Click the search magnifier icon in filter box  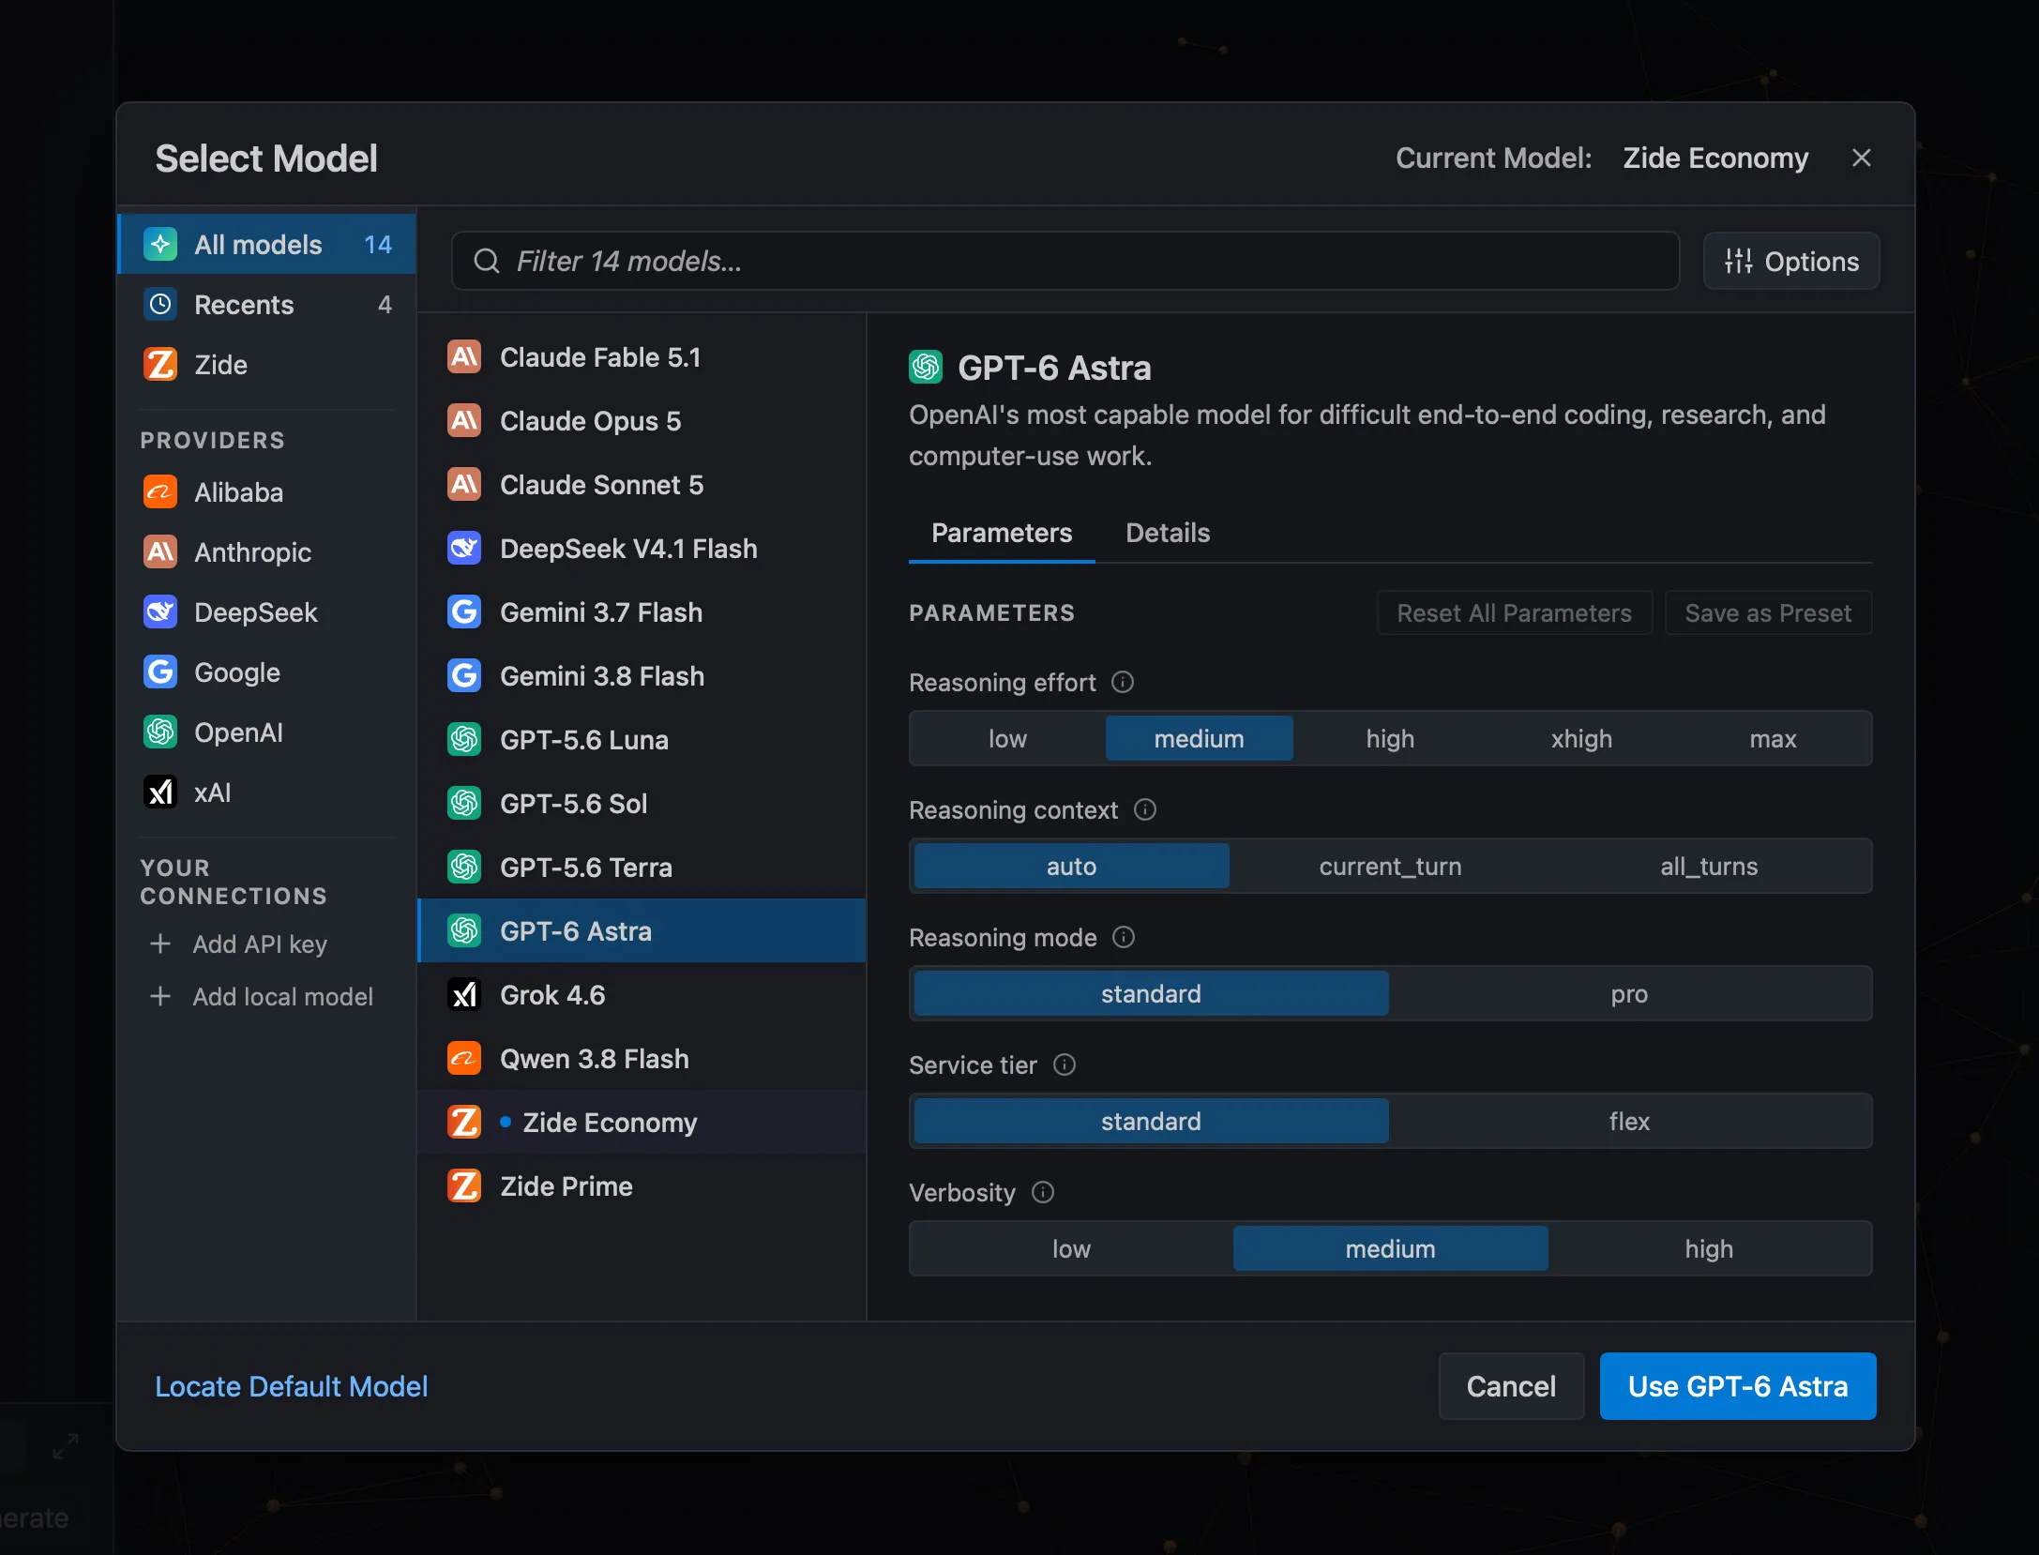click(486, 261)
